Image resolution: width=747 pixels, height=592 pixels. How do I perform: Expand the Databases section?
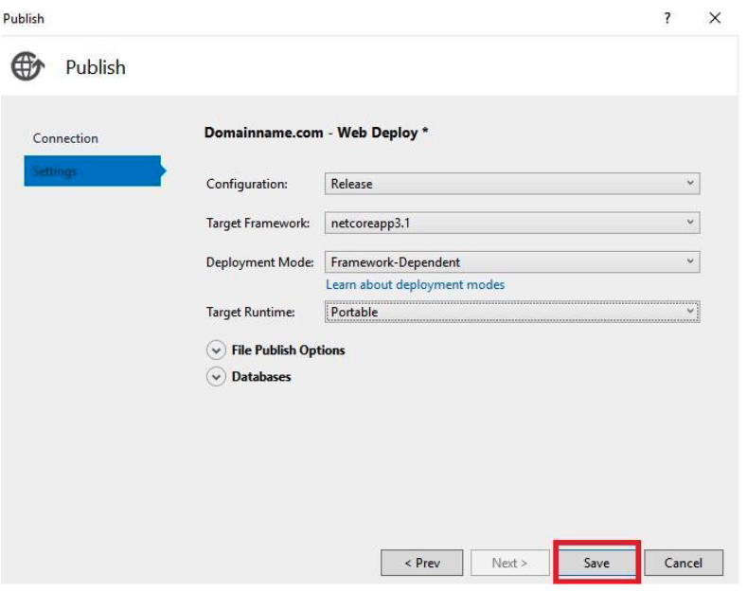click(x=216, y=377)
